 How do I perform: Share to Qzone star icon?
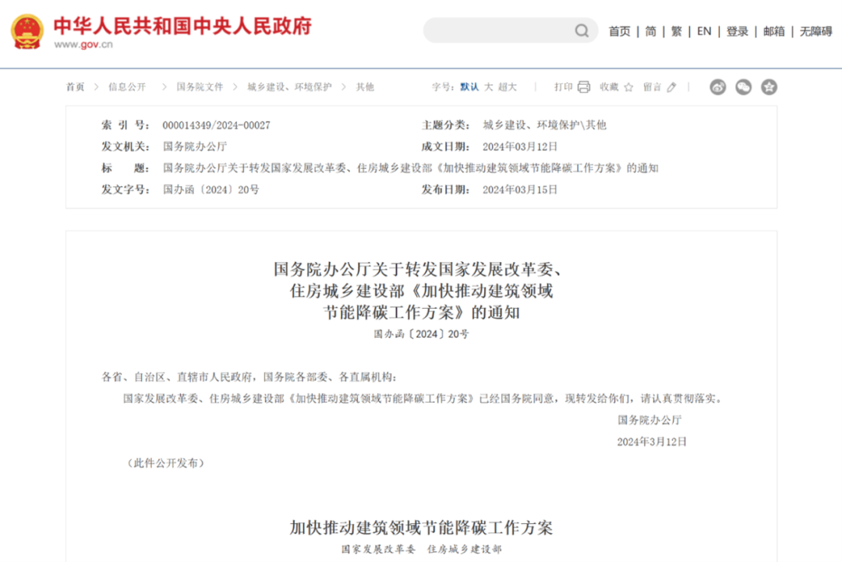[769, 87]
